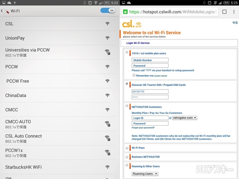239x179 pixels.
Task: Tap the prepaid SIM number field starting 641
Action: tap(150, 91)
